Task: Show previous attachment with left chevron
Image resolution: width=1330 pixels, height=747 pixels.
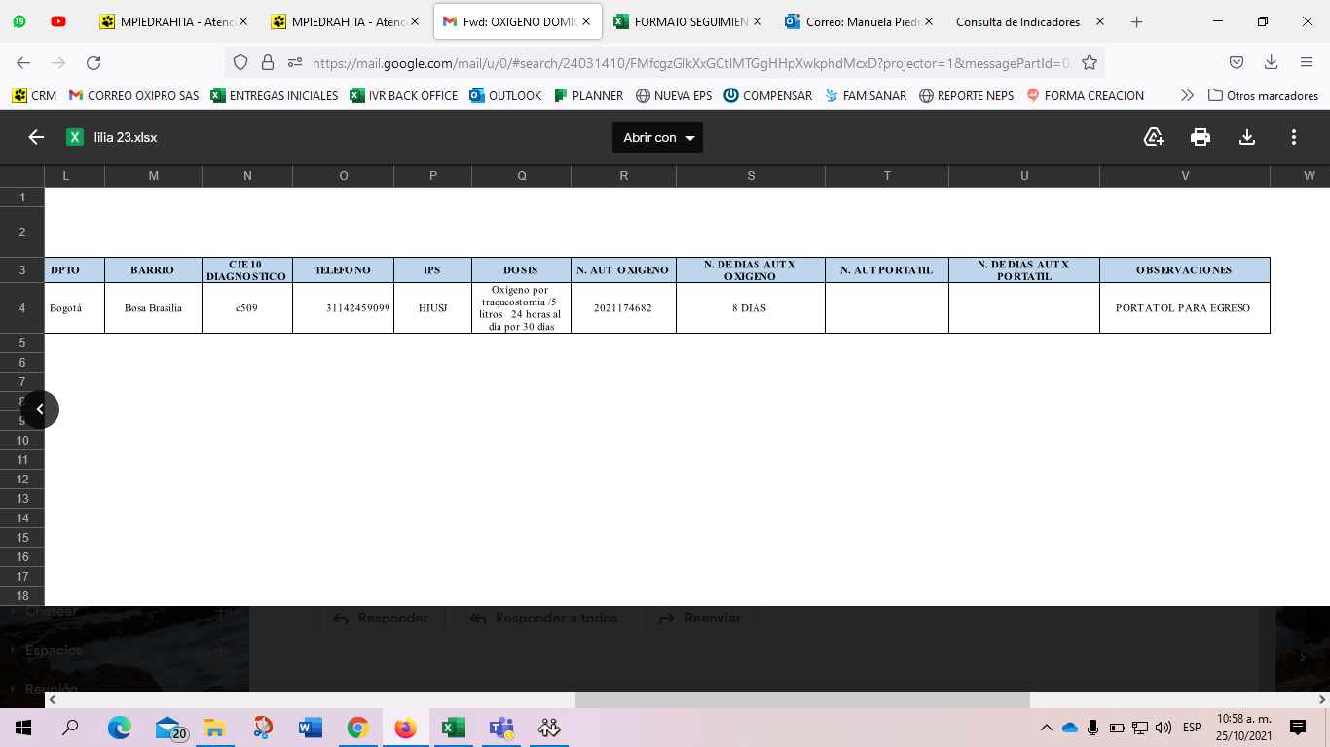Action: (x=40, y=409)
